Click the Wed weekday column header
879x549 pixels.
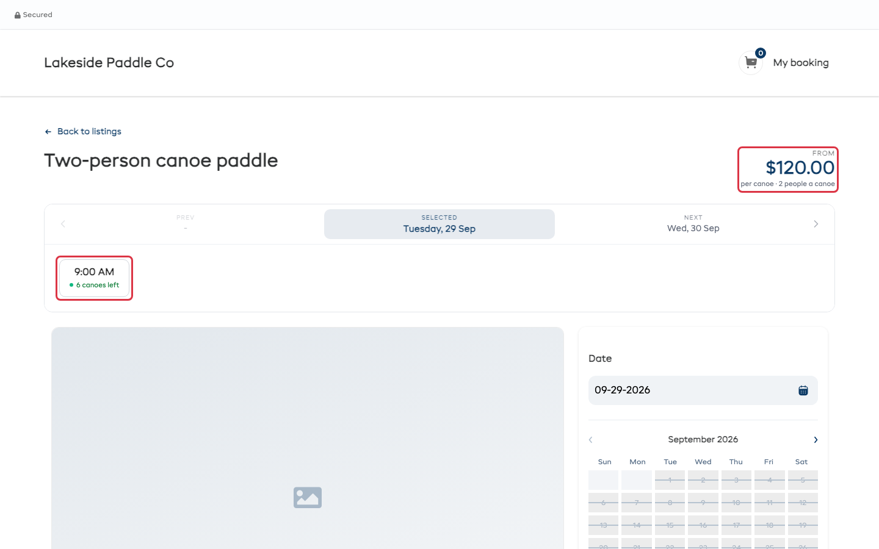click(x=703, y=462)
